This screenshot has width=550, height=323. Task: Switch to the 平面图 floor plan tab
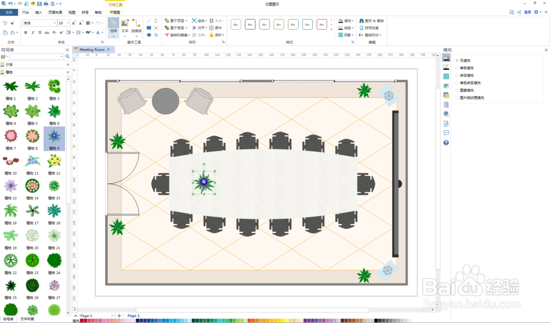click(x=115, y=12)
